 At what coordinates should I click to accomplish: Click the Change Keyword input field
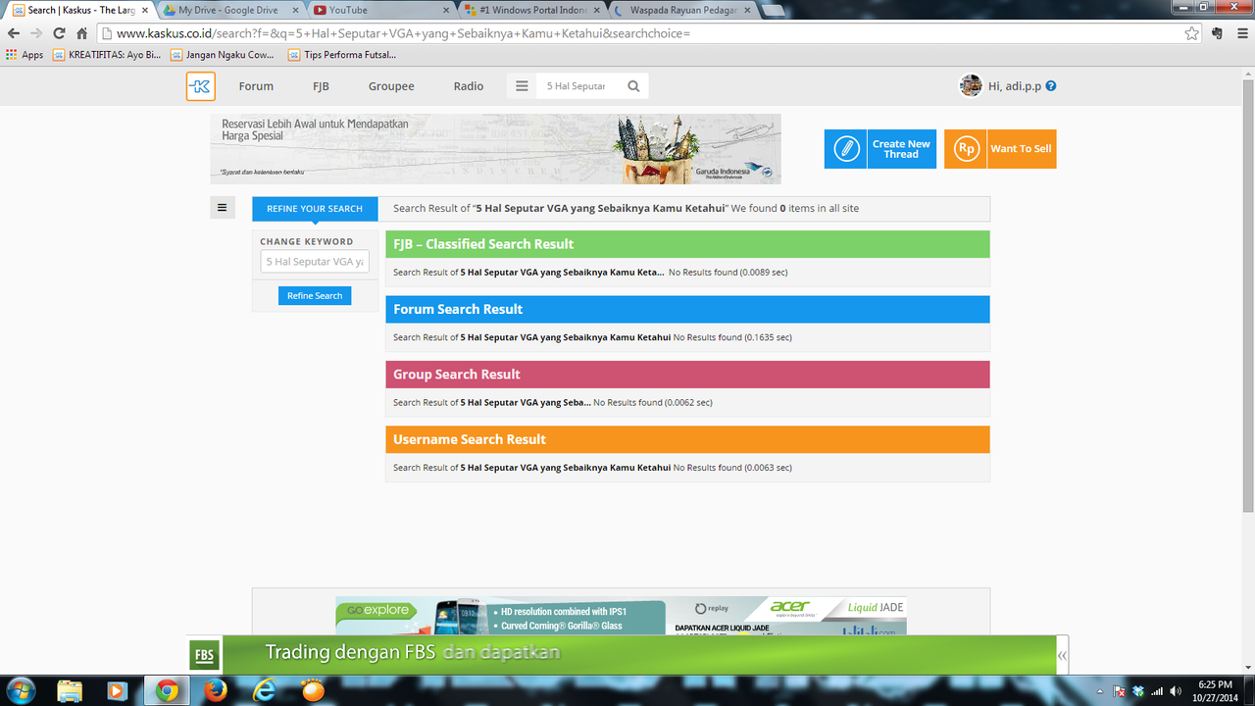coord(315,262)
